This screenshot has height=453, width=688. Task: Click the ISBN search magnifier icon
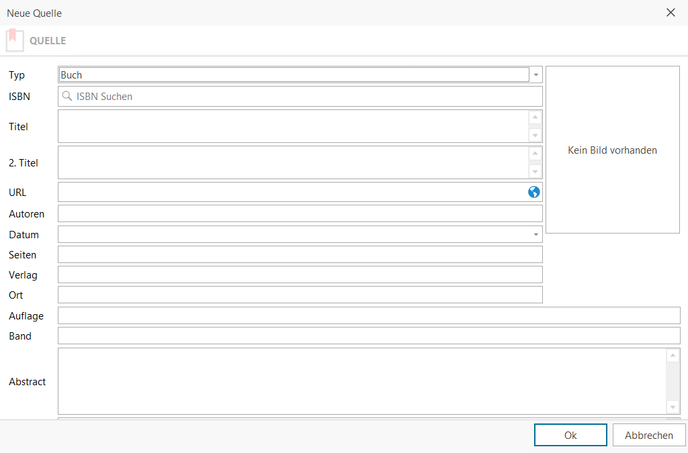click(67, 97)
